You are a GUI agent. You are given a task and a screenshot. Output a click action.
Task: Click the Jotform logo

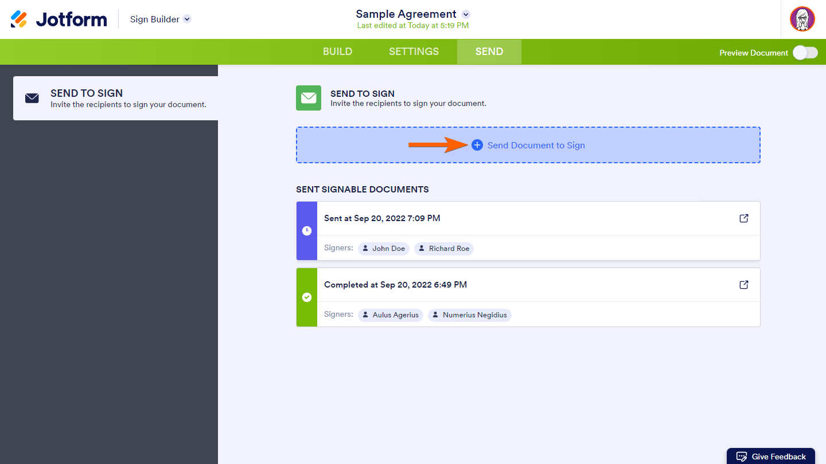click(x=59, y=19)
